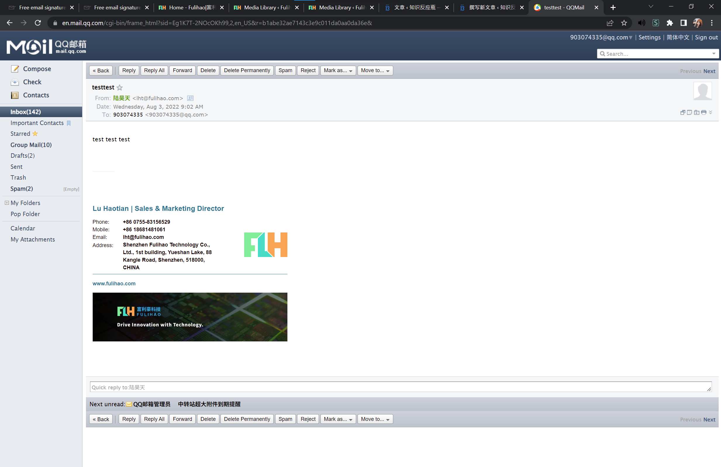
Task: Click top Reply All button
Action: [x=154, y=70]
